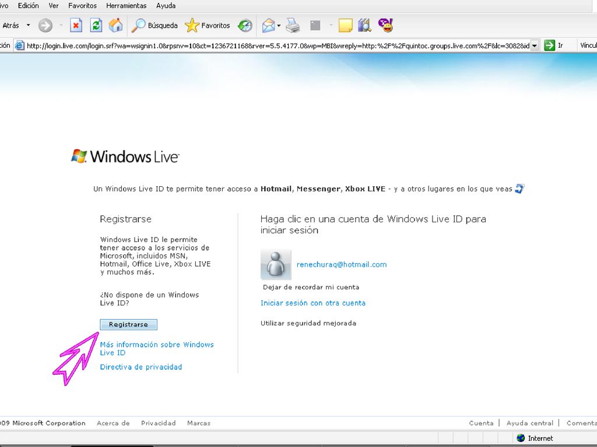Open the Privacidad footer link
The height and width of the screenshot is (447, 597).
pos(159,423)
